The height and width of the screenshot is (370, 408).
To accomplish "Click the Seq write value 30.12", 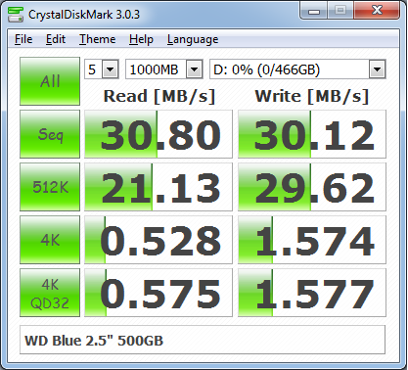I will click(312, 134).
